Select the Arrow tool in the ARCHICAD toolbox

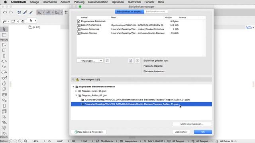point(4,29)
